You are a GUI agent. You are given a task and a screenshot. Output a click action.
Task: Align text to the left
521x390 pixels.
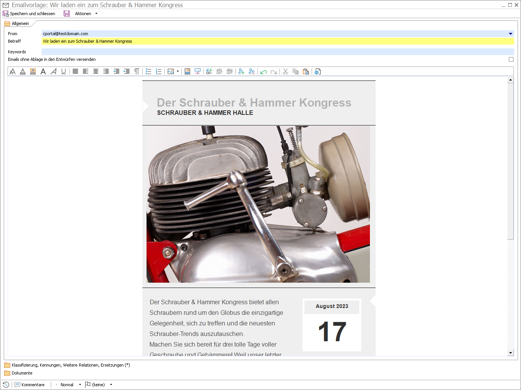(86, 71)
